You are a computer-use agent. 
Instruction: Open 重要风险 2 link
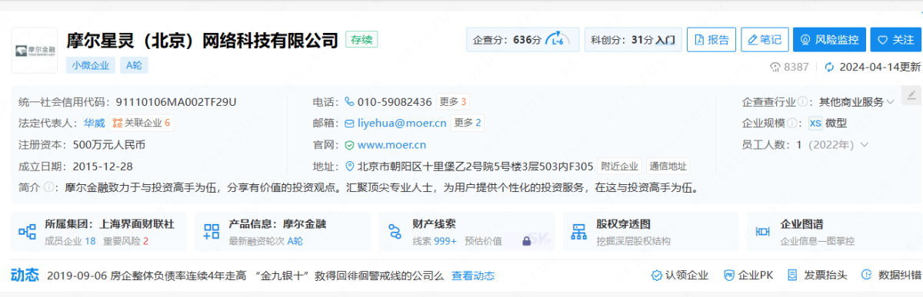125,240
